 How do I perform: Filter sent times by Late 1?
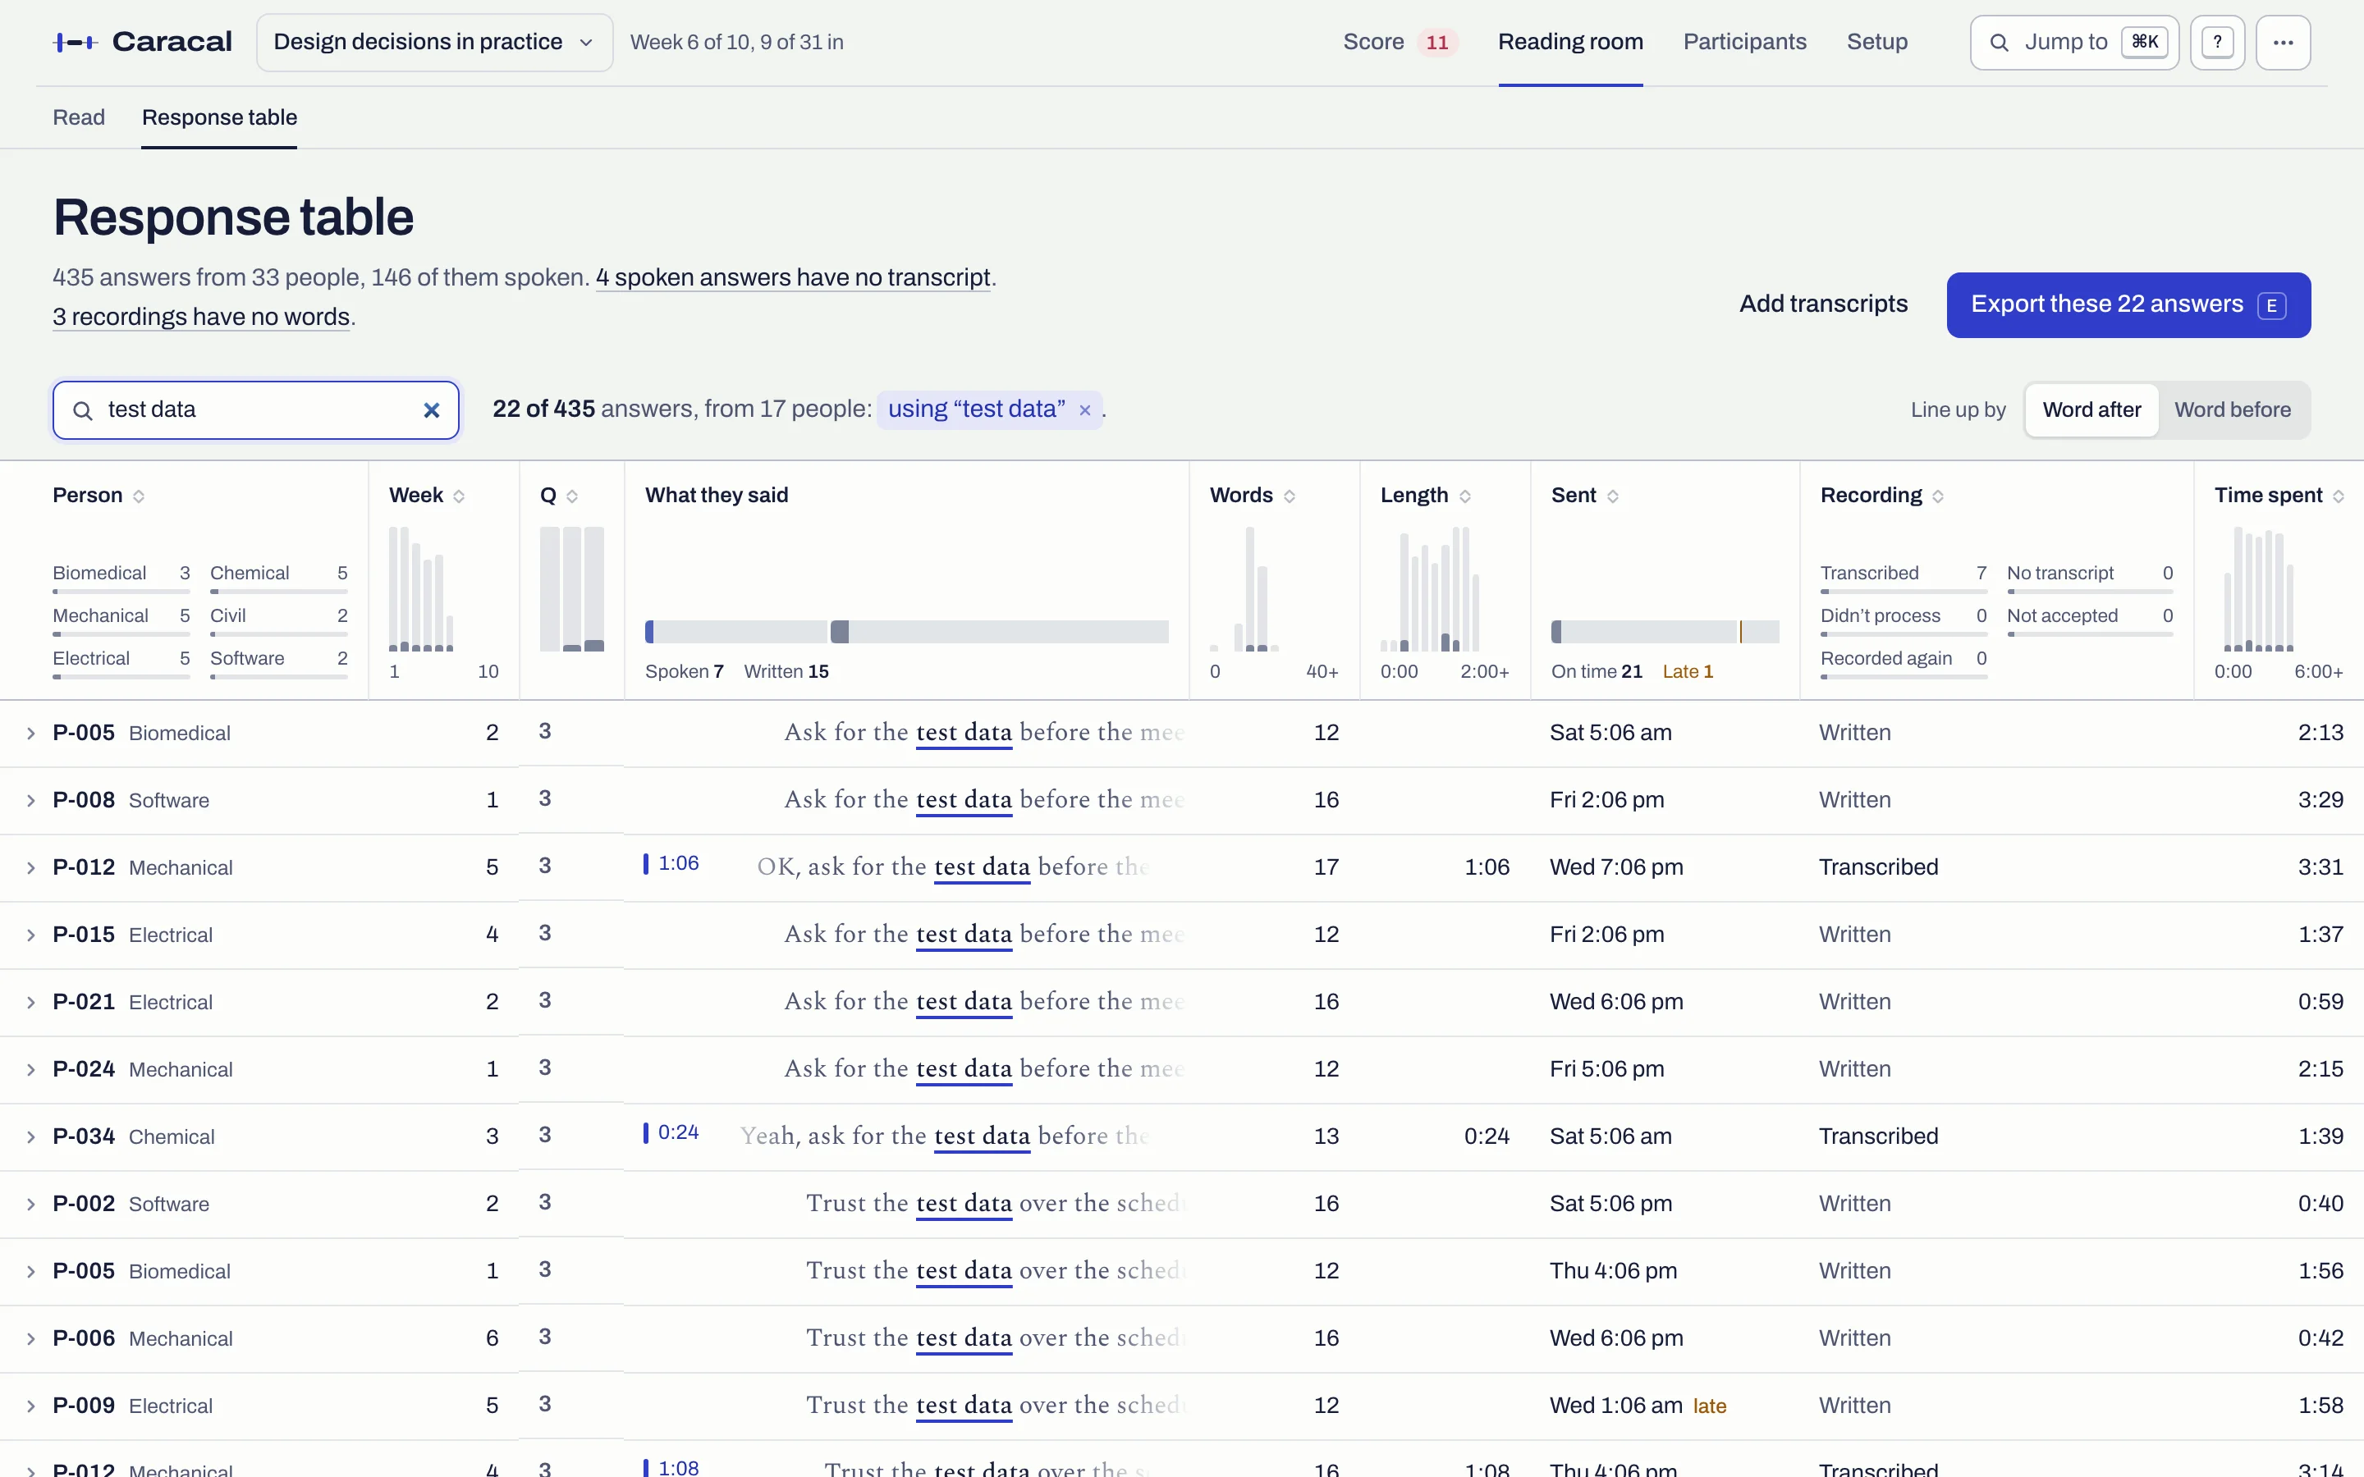1687,672
